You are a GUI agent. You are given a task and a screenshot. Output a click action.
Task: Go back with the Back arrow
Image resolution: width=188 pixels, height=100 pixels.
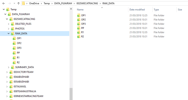(4, 3)
